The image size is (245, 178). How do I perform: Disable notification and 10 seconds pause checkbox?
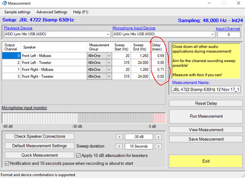click(x=7, y=163)
